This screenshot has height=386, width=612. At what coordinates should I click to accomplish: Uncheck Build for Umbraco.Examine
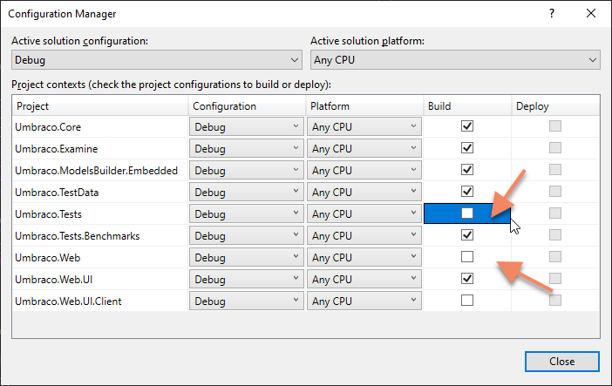tap(467, 148)
